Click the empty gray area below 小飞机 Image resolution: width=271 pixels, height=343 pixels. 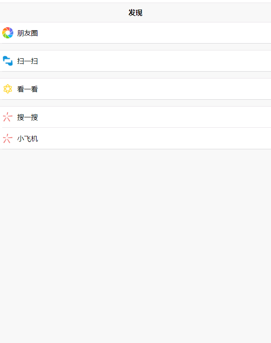pyautogui.click(x=135, y=242)
